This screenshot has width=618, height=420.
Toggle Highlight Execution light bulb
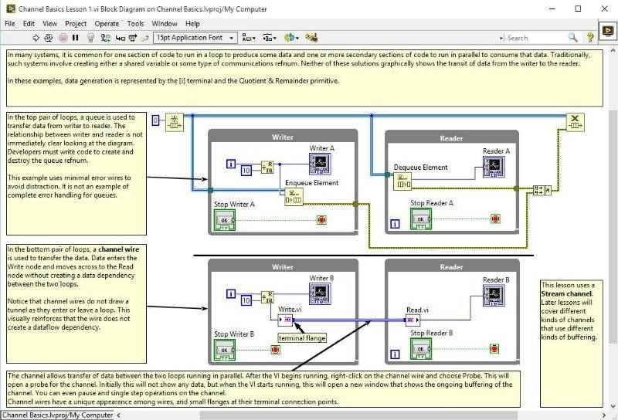point(90,38)
